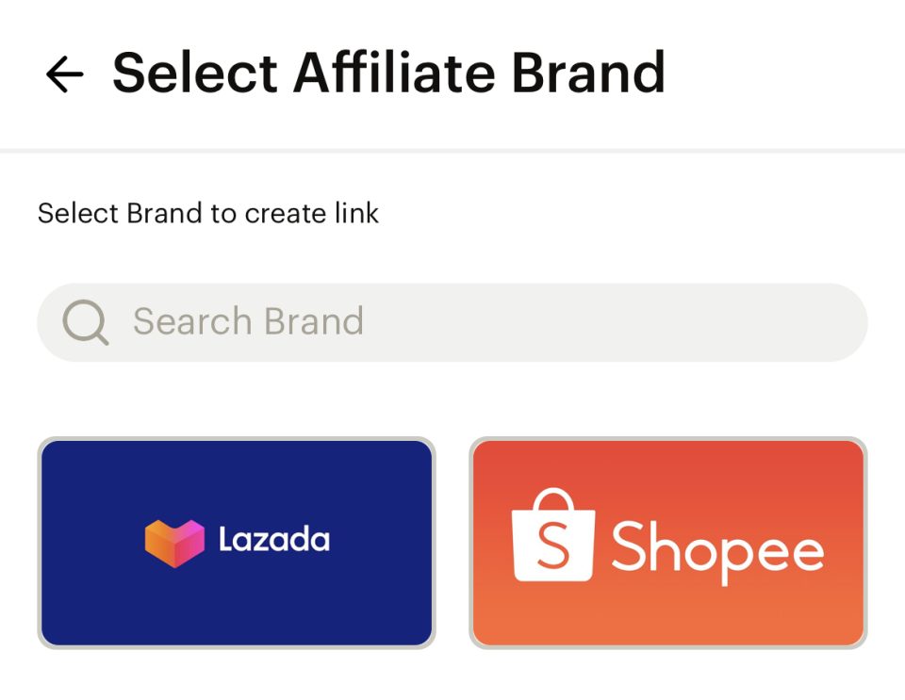Click the magnifying glass search icon
905x700 pixels.
(x=86, y=322)
